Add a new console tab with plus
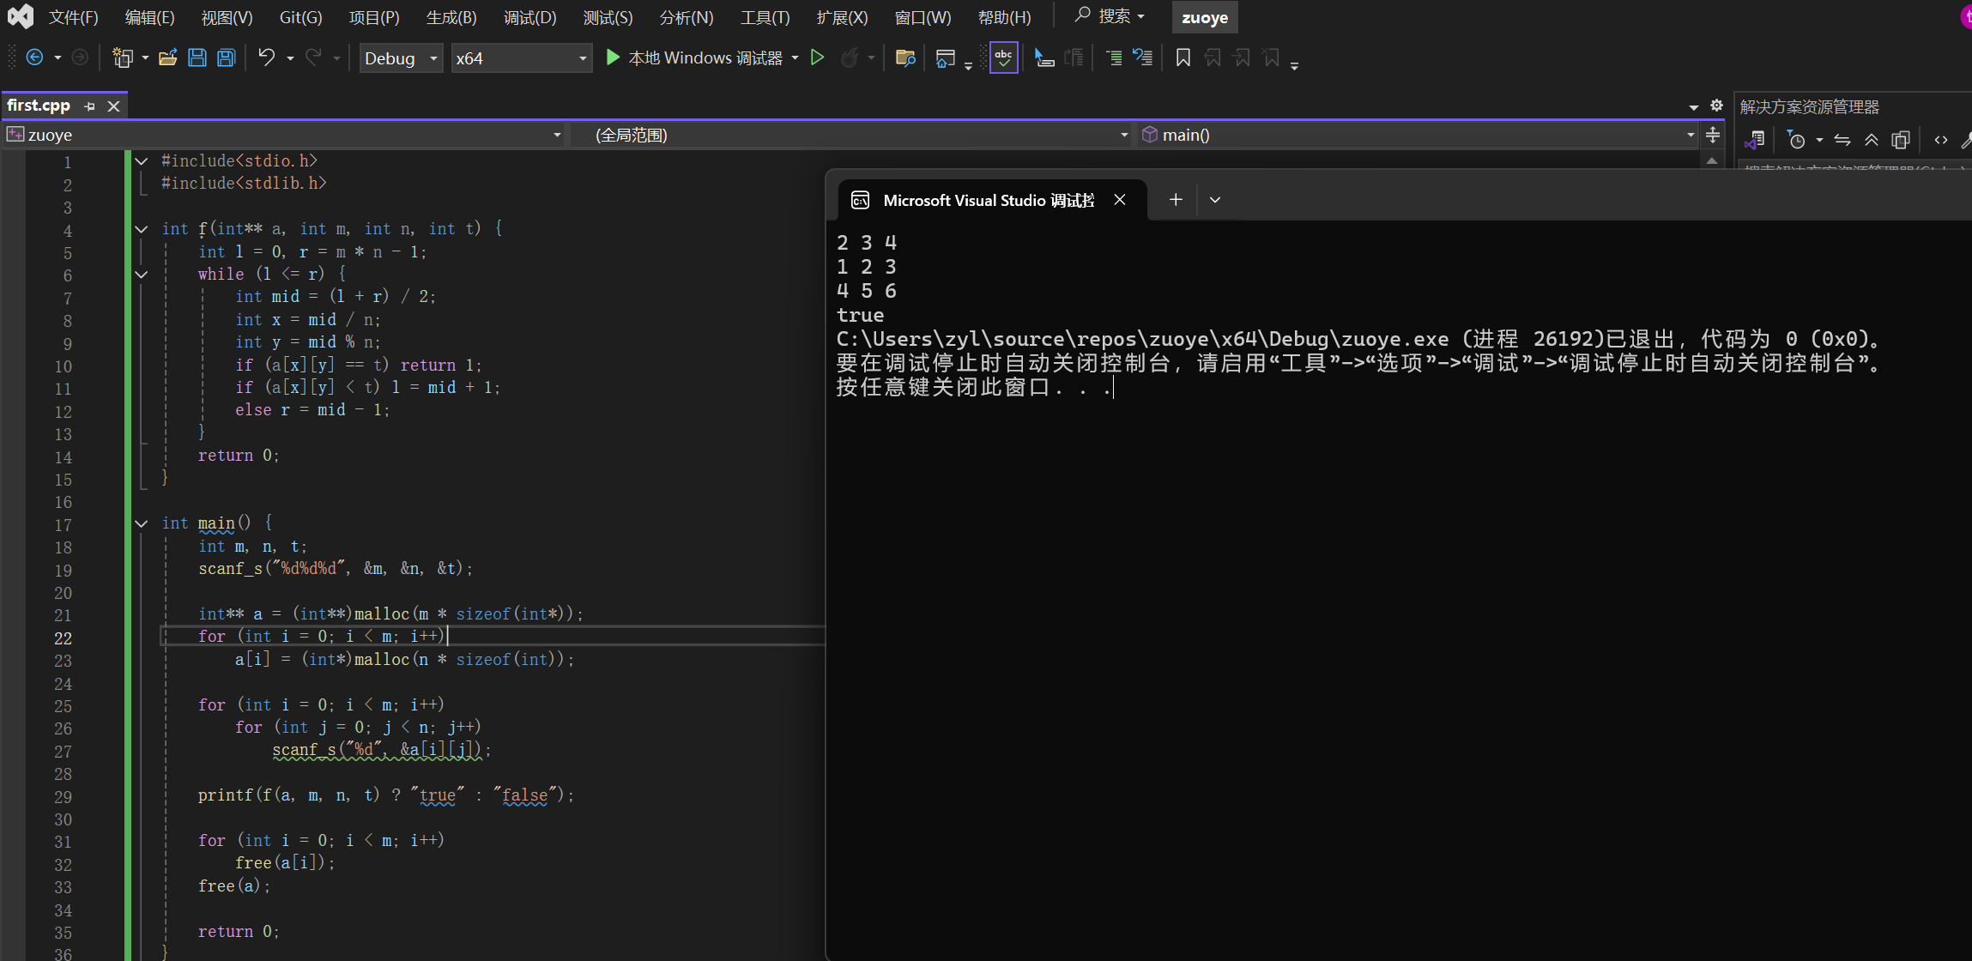Viewport: 1972px width, 961px height. click(x=1176, y=200)
